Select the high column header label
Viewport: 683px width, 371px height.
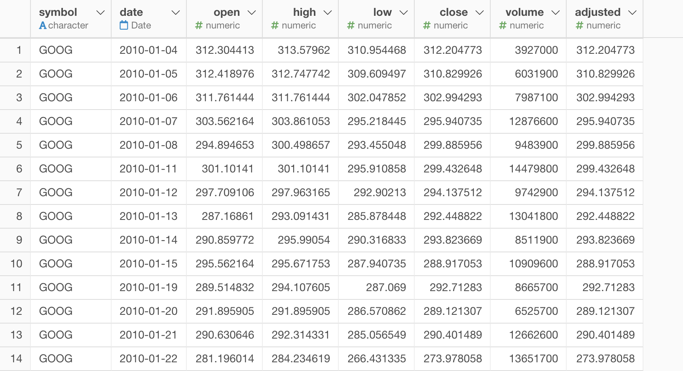point(304,12)
